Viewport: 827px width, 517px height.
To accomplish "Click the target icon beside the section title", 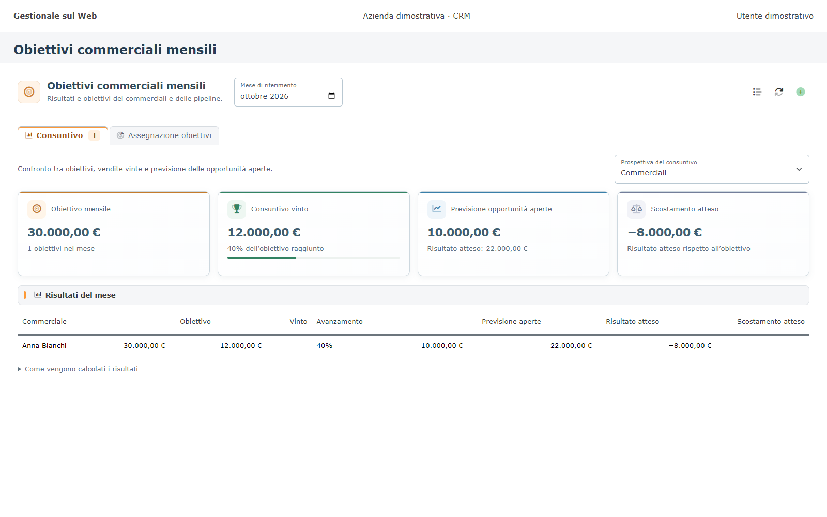I will coord(29,92).
